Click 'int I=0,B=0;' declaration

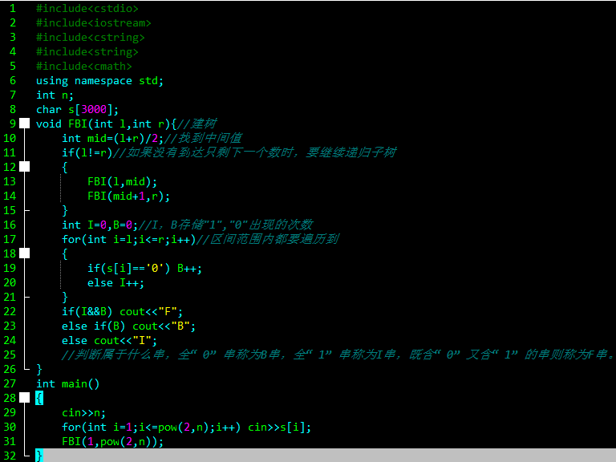click(99, 225)
